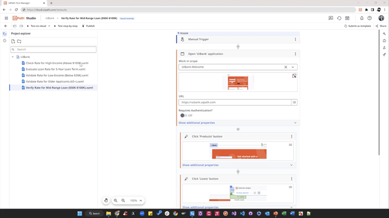The width and height of the screenshot is (389, 218).
Task: Indicate target on screen for UiBank scope
Action: tap(294, 76)
